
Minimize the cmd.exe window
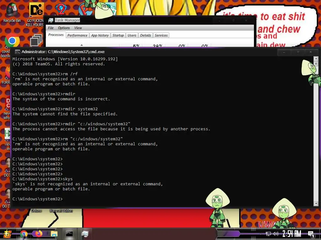[284, 52]
